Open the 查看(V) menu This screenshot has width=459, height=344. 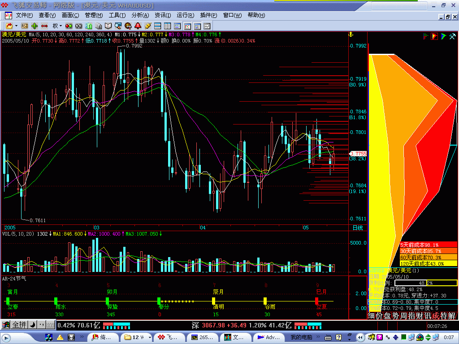pyautogui.click(x=47, y=15)
